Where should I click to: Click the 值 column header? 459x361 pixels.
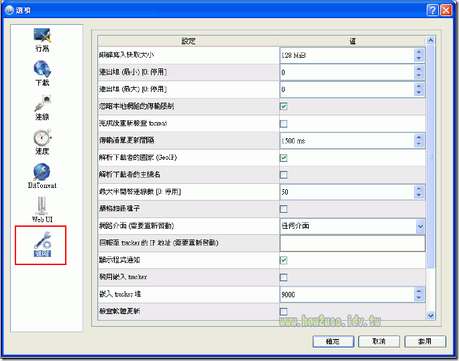click(352, 41)
